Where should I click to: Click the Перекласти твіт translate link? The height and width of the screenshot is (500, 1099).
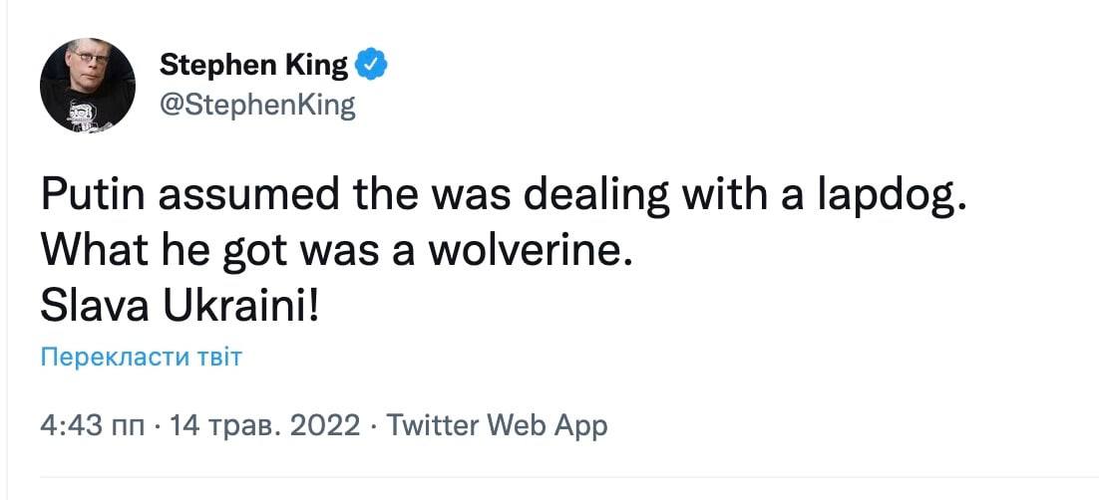click(x=141, y=357)
